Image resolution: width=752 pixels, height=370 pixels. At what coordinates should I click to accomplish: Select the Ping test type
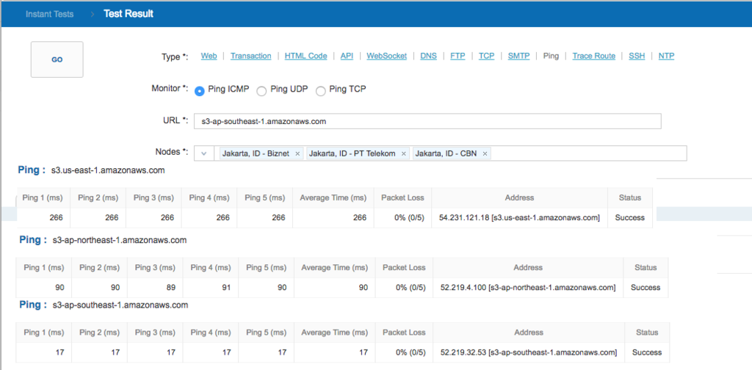coord(551,56)
